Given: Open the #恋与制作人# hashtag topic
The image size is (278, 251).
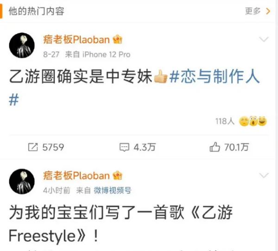Looking at the screenshot, I should coord(215,76).
